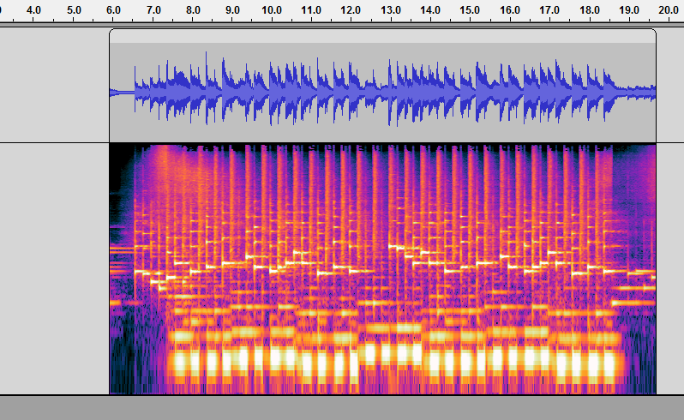
Task: Click the gray empty area below the spectrogram
Action: [x=343, y=408]
